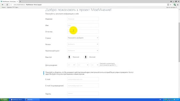Viewport: 180px width, 101px height.
Task: Focus the Имя input field
Action: coord(83,25)
